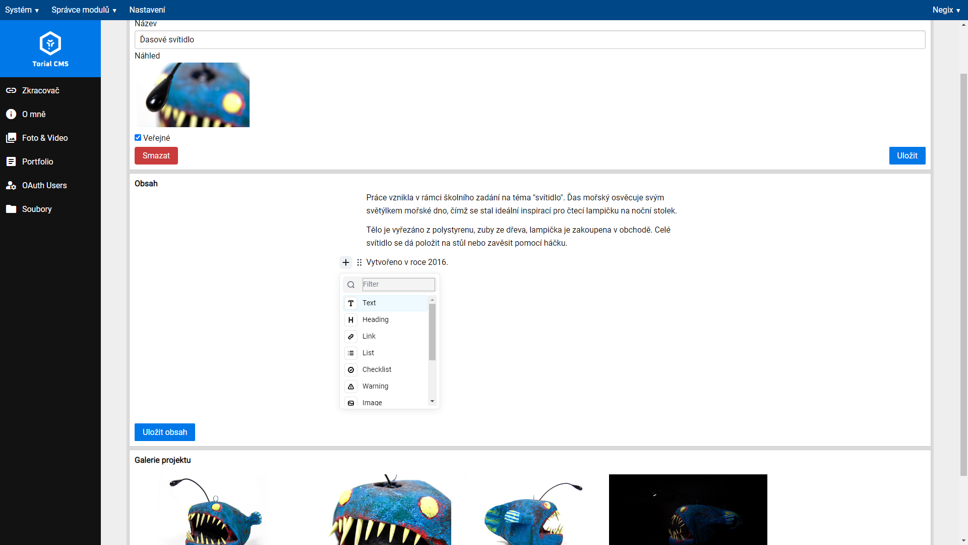Open the Správce modulů dropdown

coord(84,10)
